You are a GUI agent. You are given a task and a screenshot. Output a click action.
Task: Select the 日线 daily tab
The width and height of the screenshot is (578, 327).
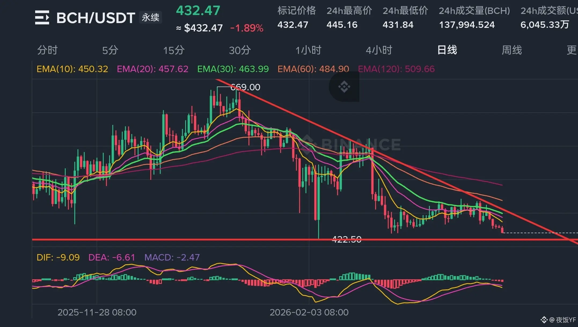tap(447, 50)
